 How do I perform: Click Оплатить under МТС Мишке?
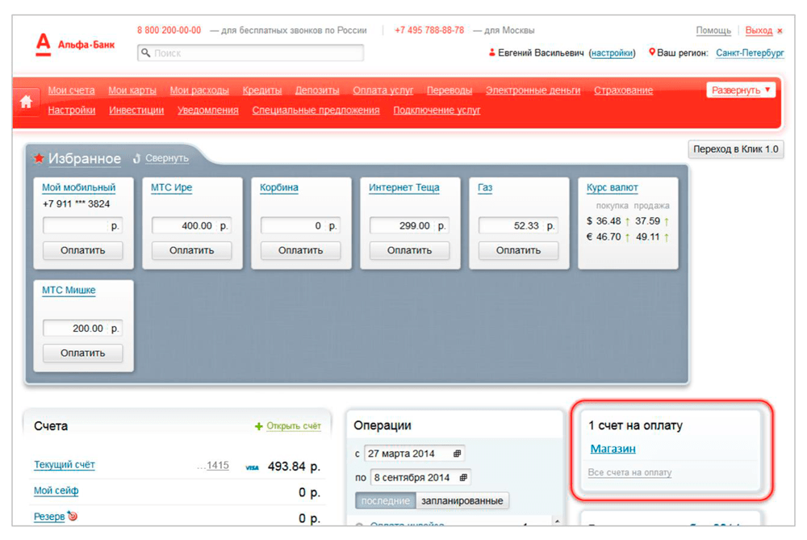click(83, 353)
